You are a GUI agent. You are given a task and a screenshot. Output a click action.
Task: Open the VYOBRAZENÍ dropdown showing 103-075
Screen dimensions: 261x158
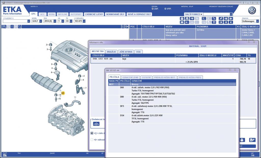(84, 21)
